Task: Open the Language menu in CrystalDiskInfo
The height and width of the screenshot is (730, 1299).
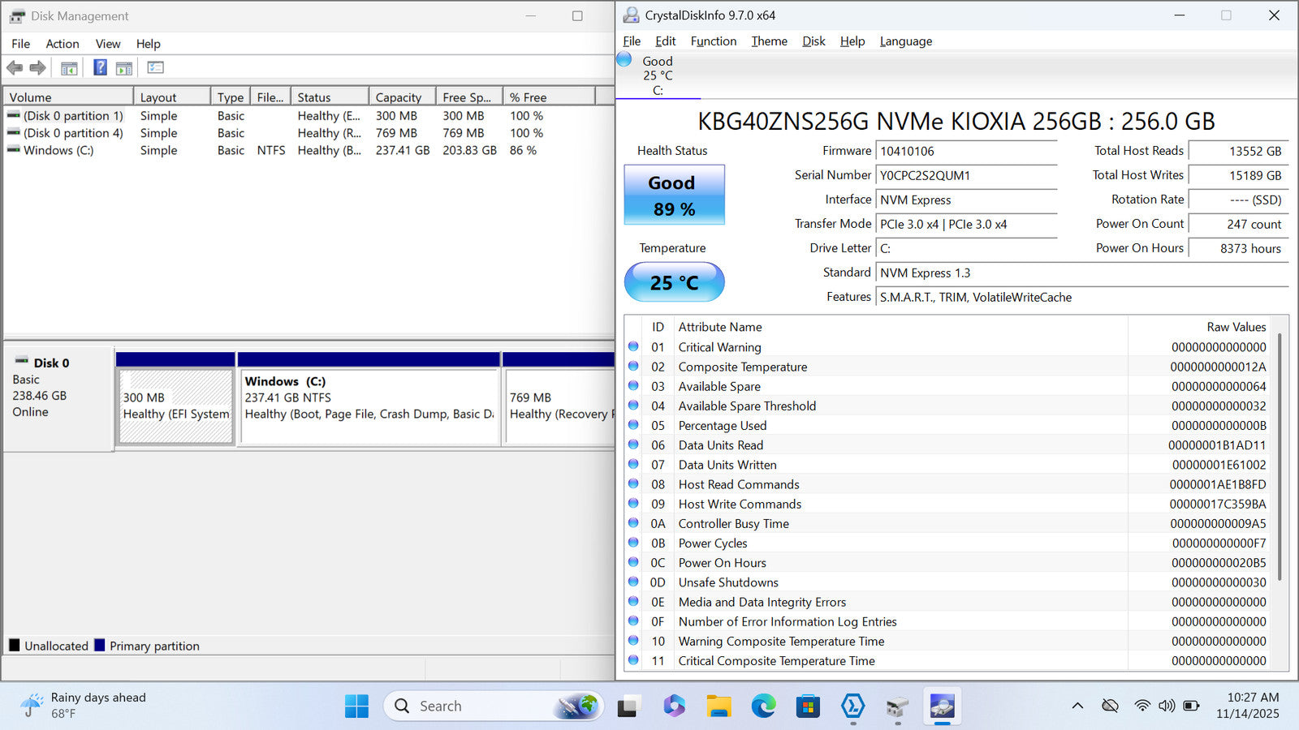Action: pos(905,41)
